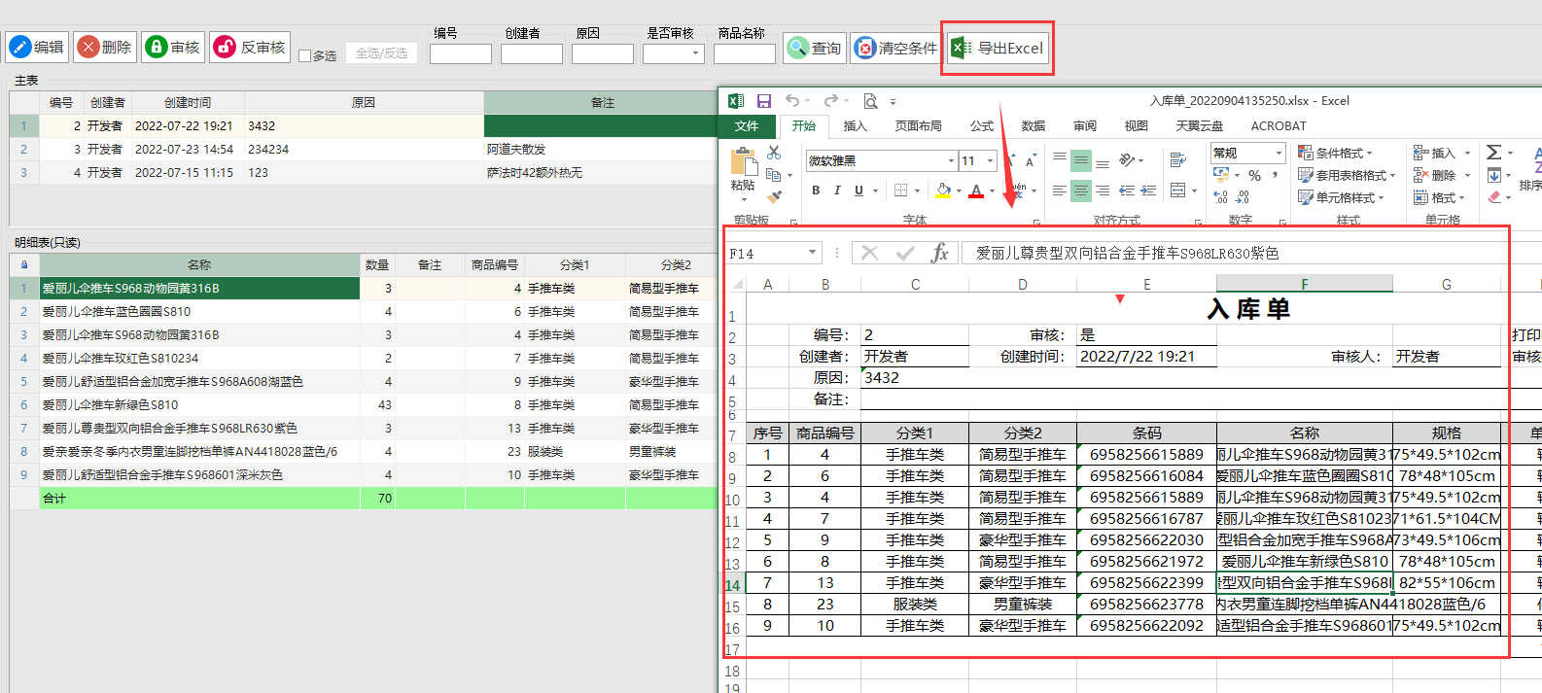
Task: Open the 套用表格格式 table format menu
Action: point(1347,176)
